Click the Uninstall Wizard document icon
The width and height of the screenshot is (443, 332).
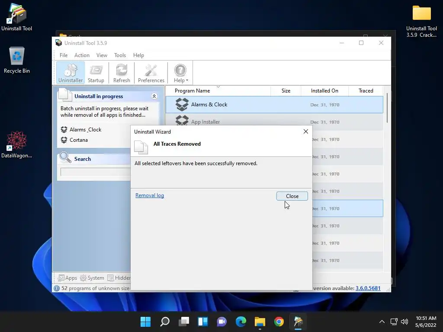point(141,147)
